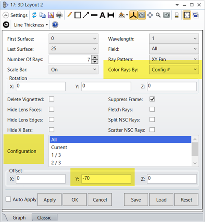This screenshot has height=222, width=205.
Task: Toggle the Auto Apply checkbox
Action: 8,199
